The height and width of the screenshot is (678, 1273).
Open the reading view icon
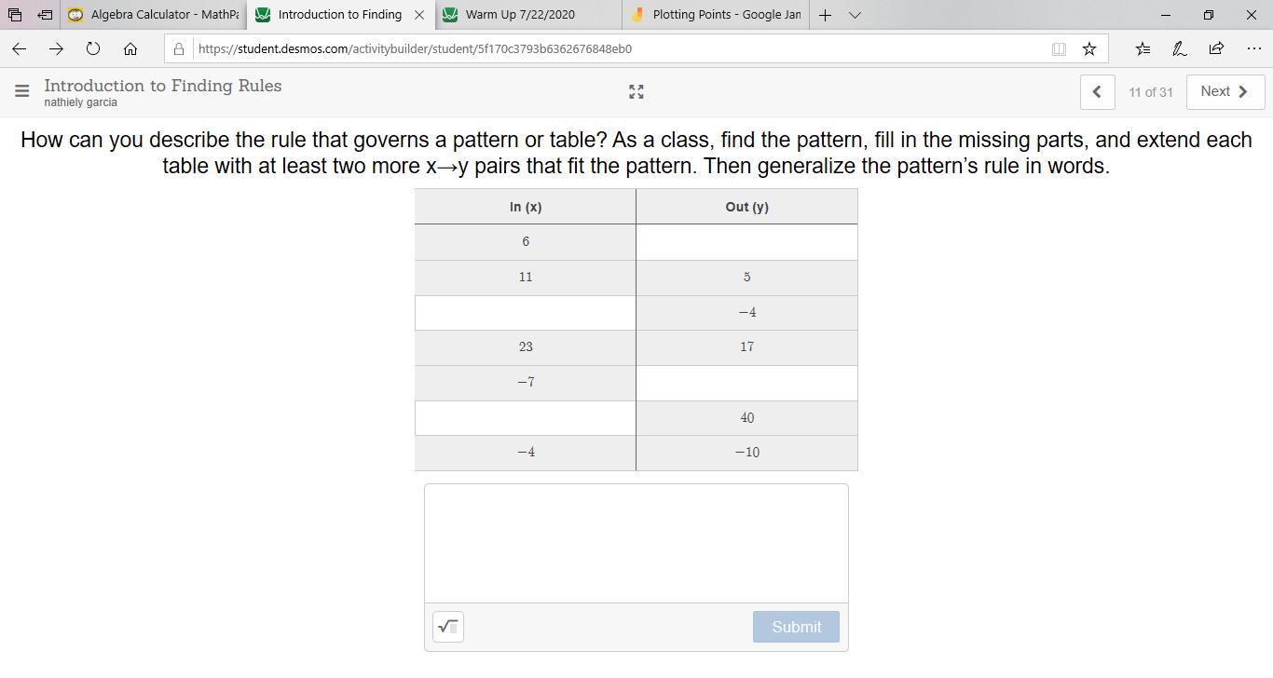tap(1059, 48)
